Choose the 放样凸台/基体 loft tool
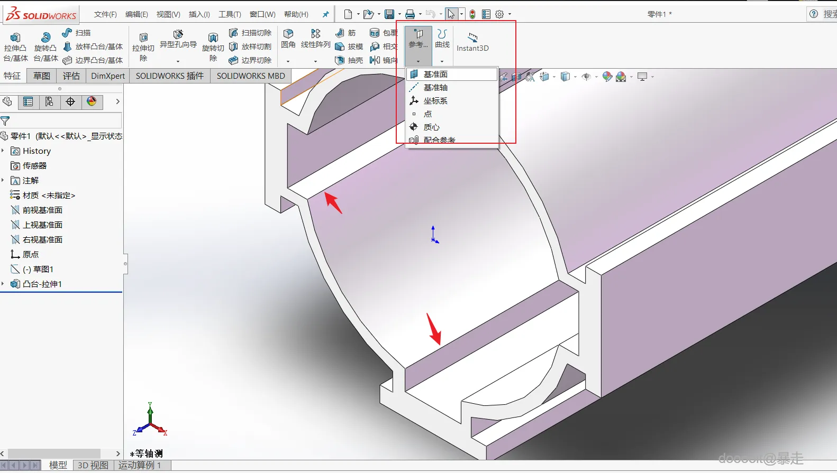This screenshot has width=837, height=473. point(93,47)
